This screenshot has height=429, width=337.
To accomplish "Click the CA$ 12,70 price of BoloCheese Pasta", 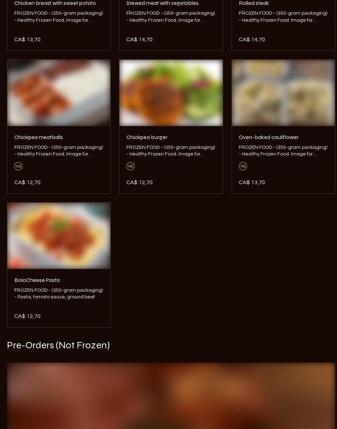I will click(27, 316).
